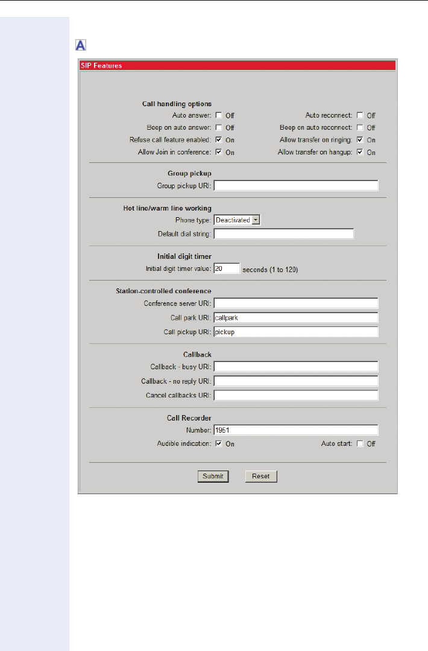428x651 pixels.
Task: Click the Callback section heading
Action: click(197, 355)
